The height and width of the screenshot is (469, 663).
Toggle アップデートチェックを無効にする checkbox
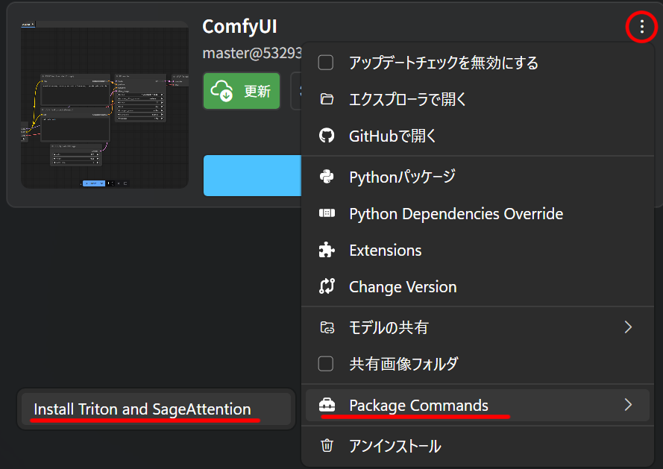pyautogui.click(x=326, y=63)
